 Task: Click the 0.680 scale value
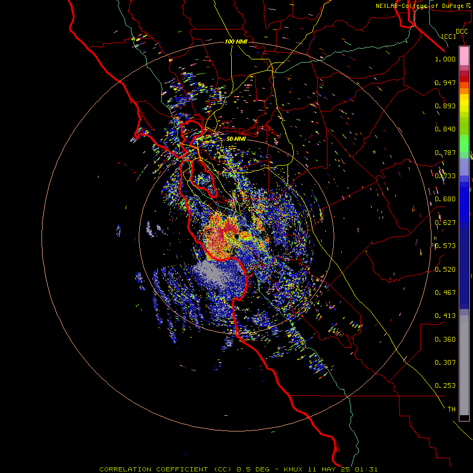coord(445,199)
